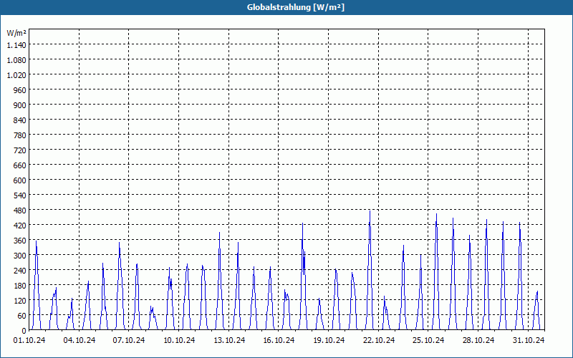The image size is (573, 358).
Task: Select the 1.140 y-axis value label
Action: coord(16,44)
